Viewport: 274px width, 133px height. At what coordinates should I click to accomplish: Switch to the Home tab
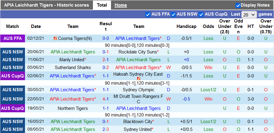tap(121, 5)
